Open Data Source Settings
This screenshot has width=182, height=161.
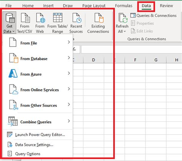pyautogui.click(x=38, y=145)
